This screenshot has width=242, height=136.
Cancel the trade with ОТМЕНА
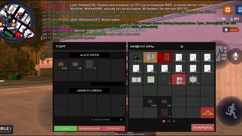113,128
